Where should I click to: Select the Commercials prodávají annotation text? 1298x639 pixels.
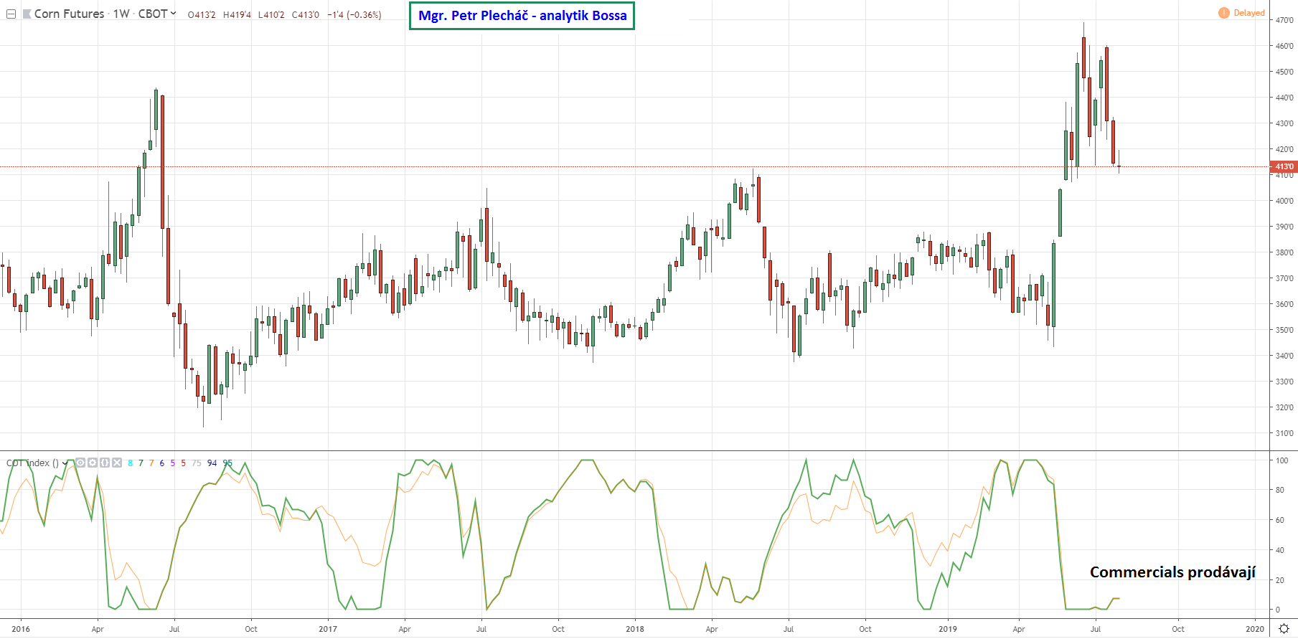(x=1172, y=572)
